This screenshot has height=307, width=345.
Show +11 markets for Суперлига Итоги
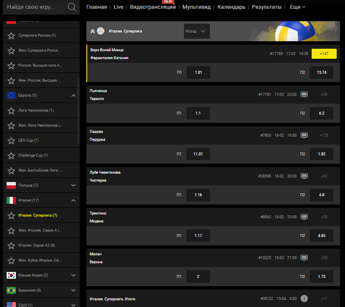(324, 298)
